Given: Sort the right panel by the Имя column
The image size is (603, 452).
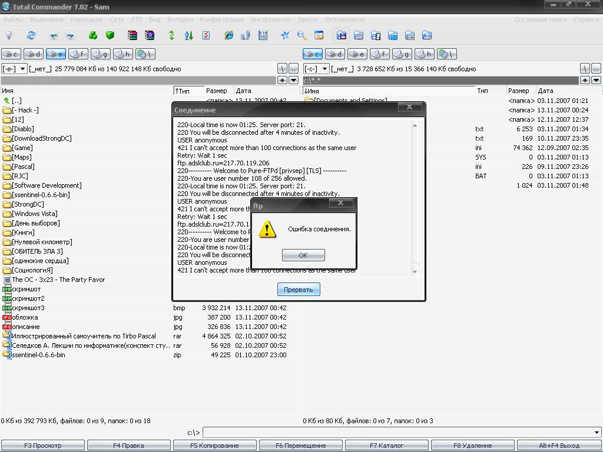Looking at the screenshot, I should (389, 91).
